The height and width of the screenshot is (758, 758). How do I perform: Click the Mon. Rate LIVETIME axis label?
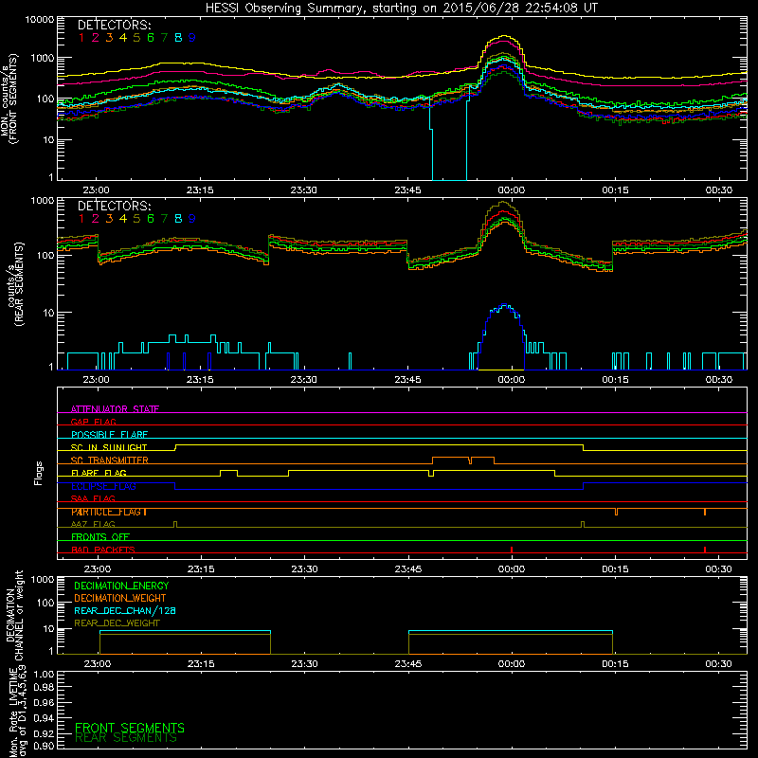pyautogui.click(x=18, y=712)
